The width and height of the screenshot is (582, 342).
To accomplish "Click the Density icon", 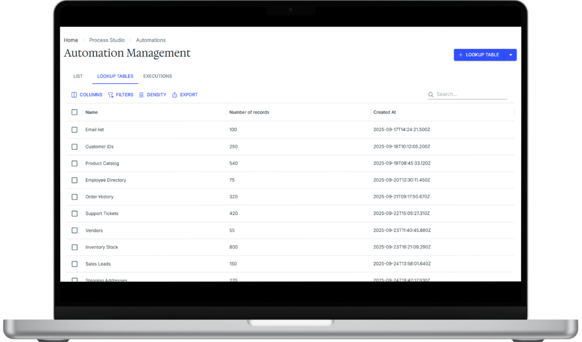I will 141,95.
